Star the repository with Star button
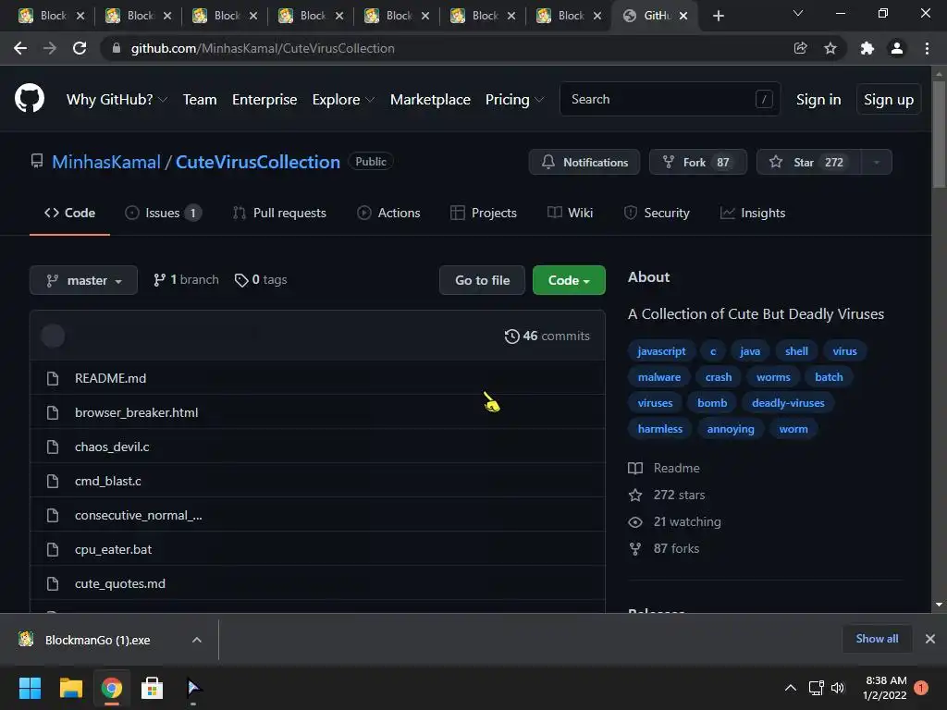The image size is (947, 710). pyautogui.click(x=808, y=162)
